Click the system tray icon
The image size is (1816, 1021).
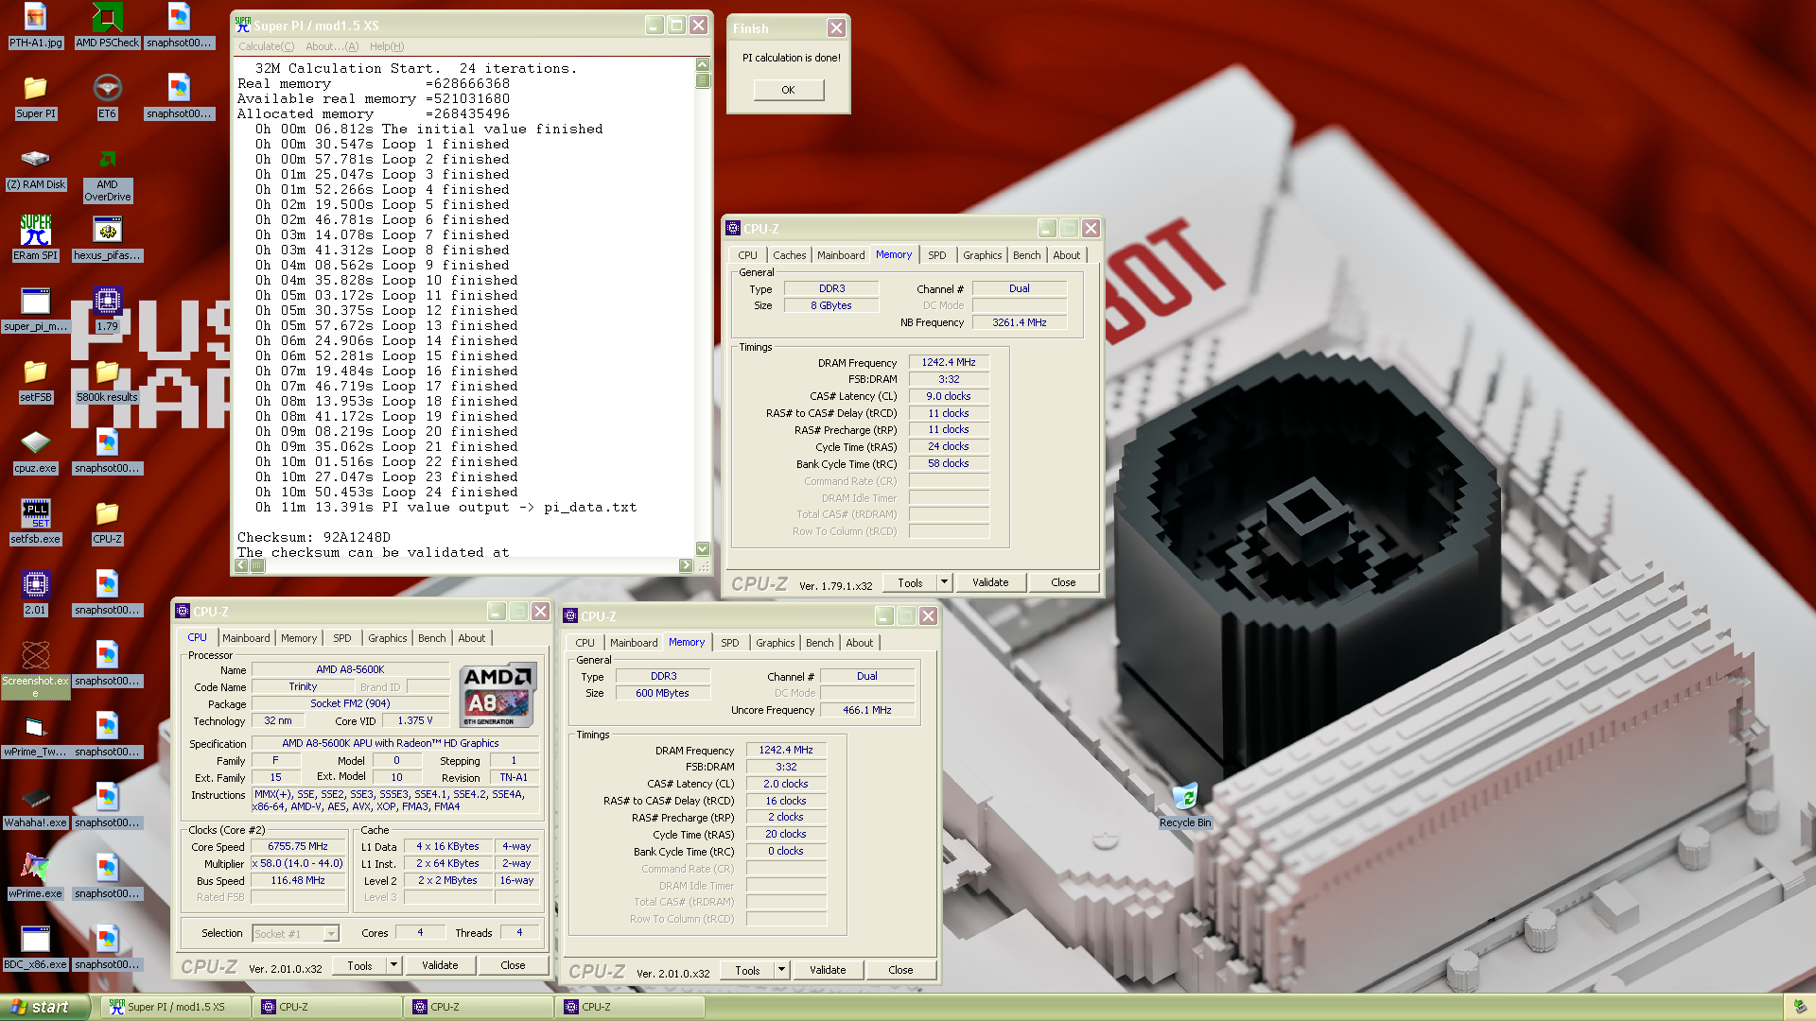point(1799,1007)
